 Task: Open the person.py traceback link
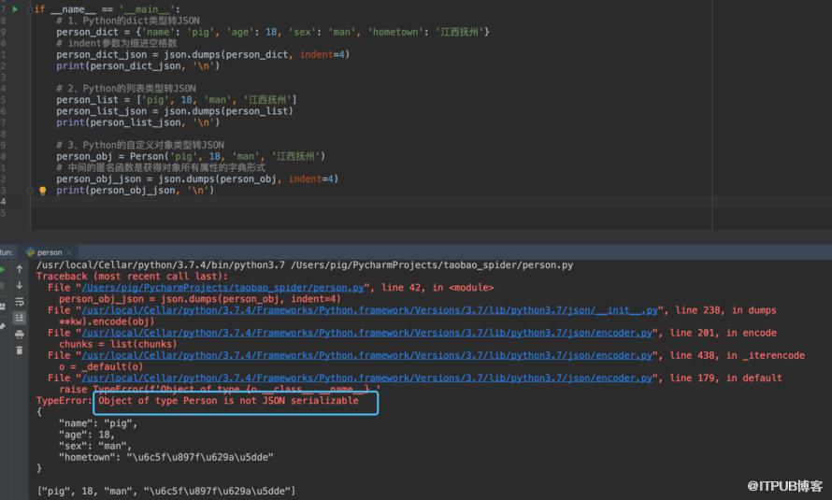222,287
